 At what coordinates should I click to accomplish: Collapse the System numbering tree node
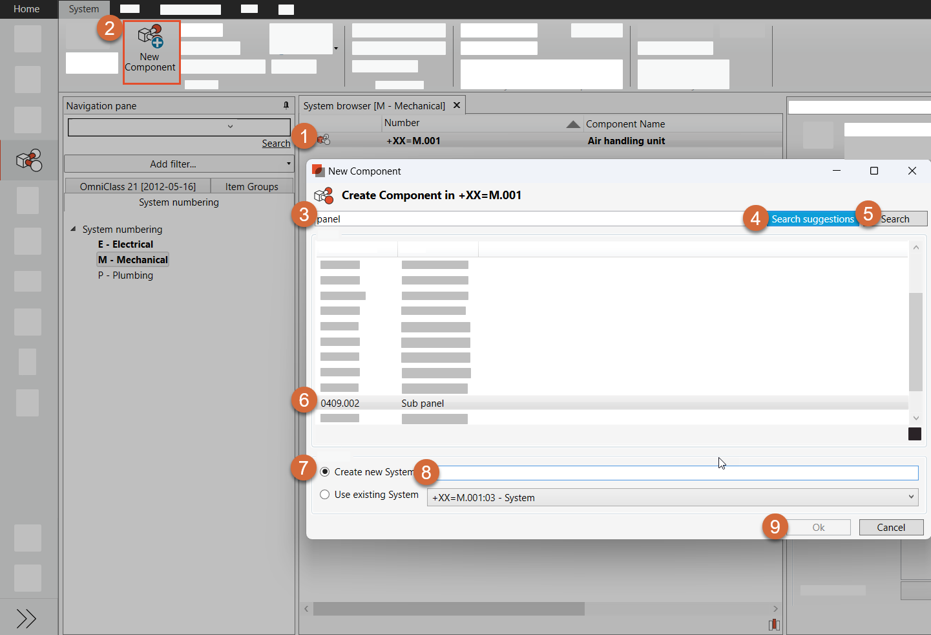(73, 229)
